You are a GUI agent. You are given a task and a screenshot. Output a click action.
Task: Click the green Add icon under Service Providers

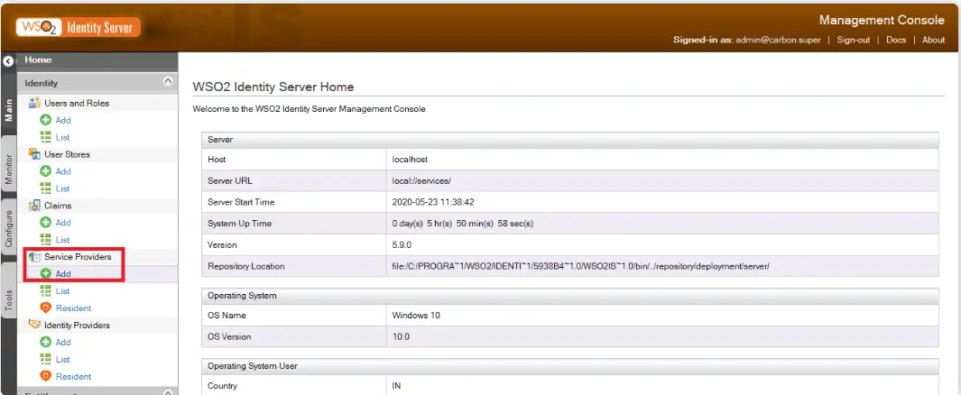click(x=45, y=274)
